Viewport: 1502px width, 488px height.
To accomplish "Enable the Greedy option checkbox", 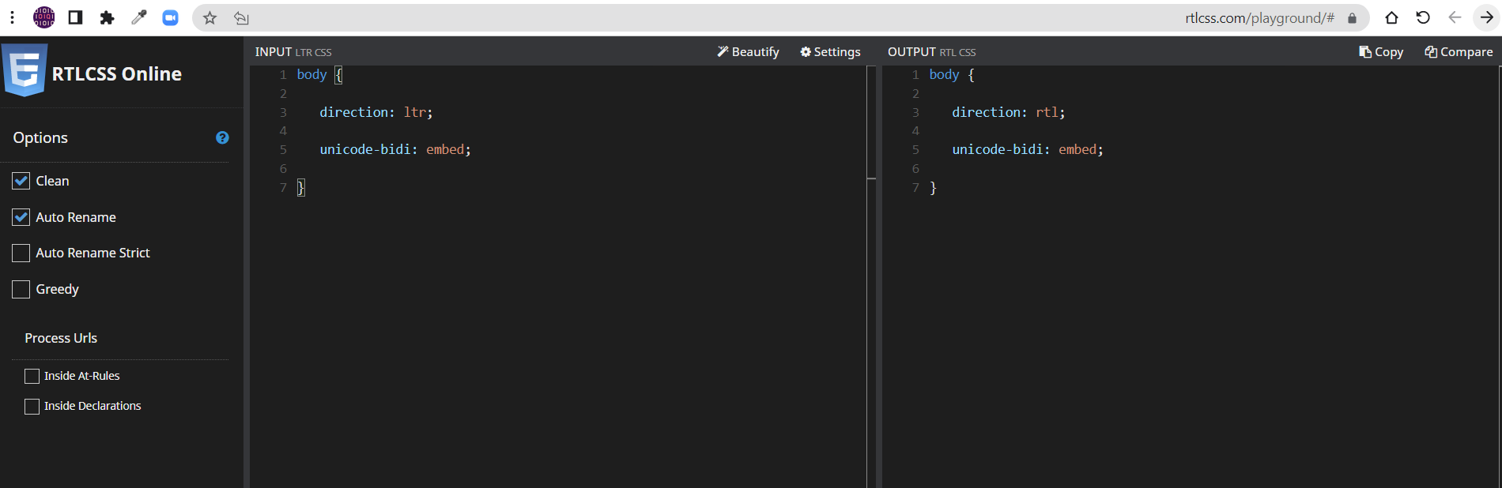I will [21, 289].
